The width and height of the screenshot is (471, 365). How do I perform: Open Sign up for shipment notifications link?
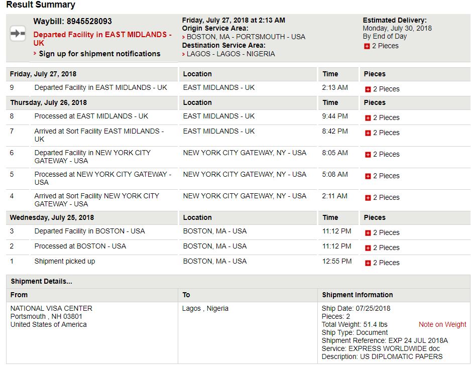[99, 54]
